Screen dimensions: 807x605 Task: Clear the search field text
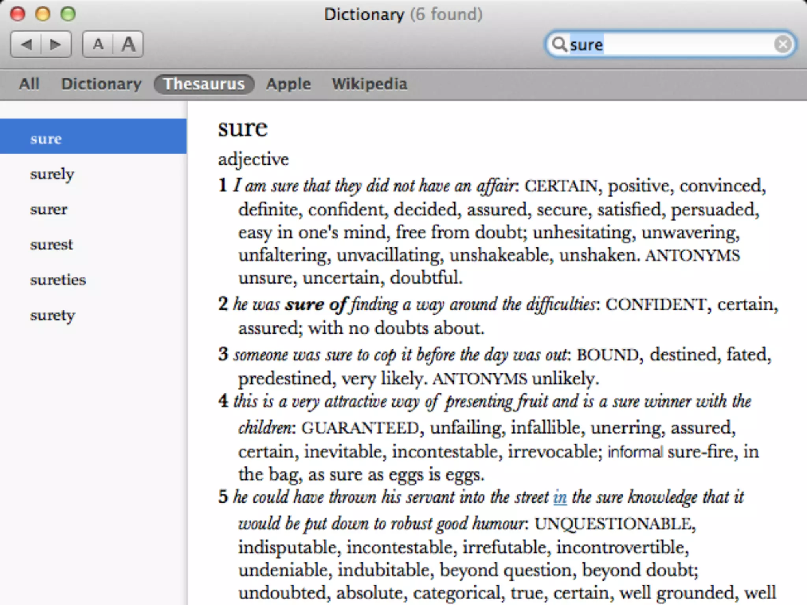782,44
